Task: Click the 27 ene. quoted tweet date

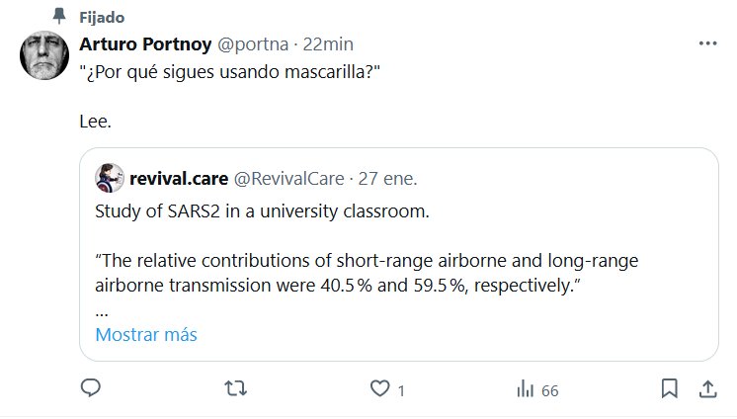Action: (x=388, y=179)
